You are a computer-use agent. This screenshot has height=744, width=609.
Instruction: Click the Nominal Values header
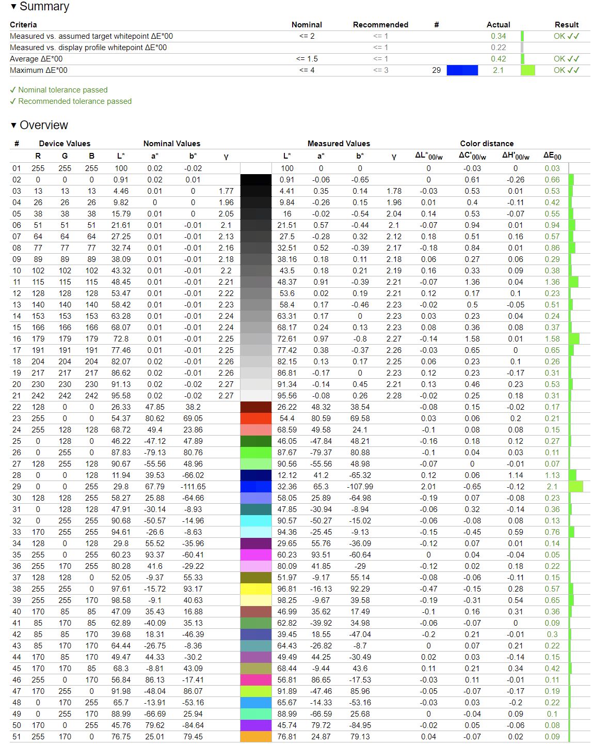click(x=172, y=144)
